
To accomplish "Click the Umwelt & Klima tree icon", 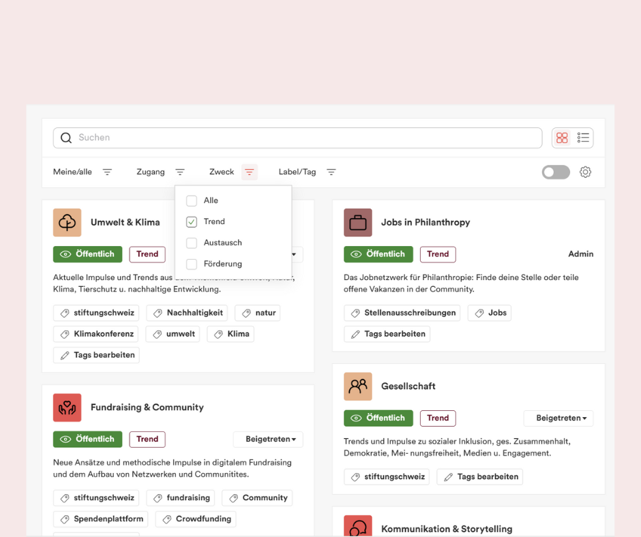I will click(x=67, y=222).
